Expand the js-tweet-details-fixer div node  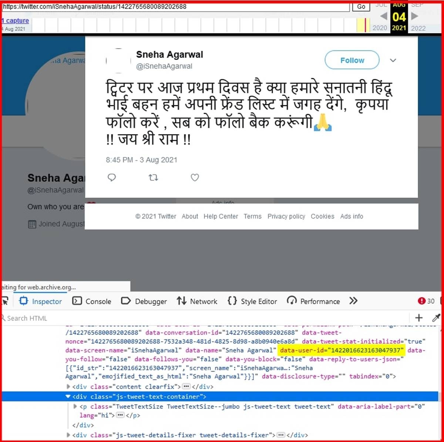68,435
